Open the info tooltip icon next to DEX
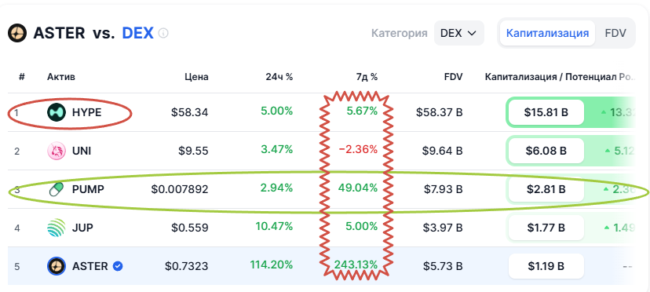The height and width of the screenshot is (292, 650). click(x=163, y=33)
